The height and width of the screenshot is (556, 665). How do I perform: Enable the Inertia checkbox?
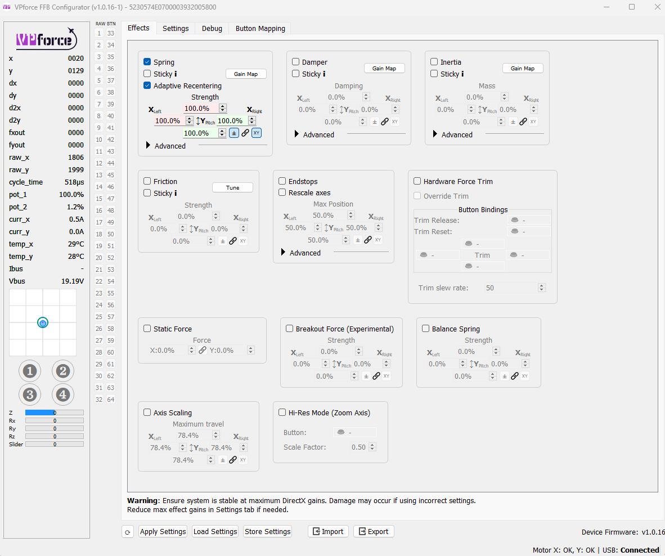pyautogui.click(x=434, y=62)
